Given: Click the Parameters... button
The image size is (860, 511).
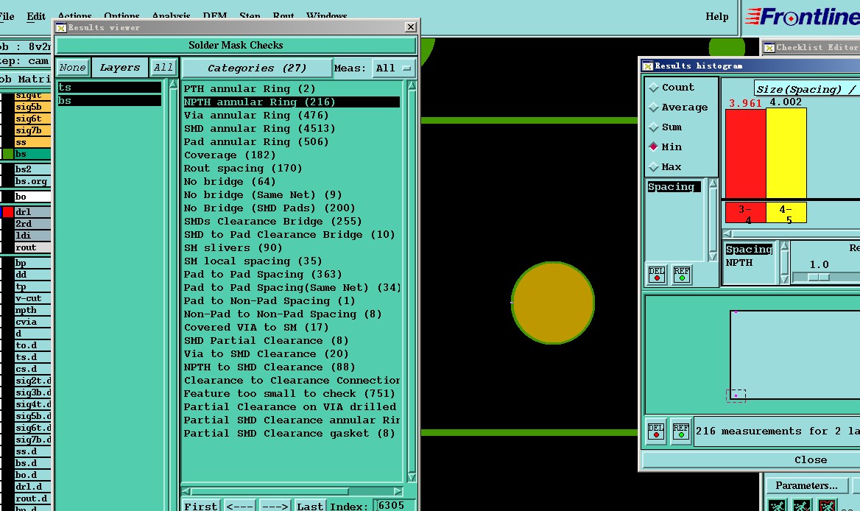Looking at the screenshot, I should [x=806, y=485].
